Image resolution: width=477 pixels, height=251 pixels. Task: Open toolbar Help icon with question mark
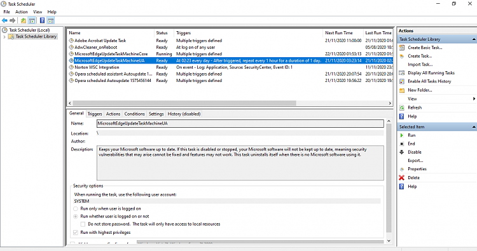pos(42,20)
